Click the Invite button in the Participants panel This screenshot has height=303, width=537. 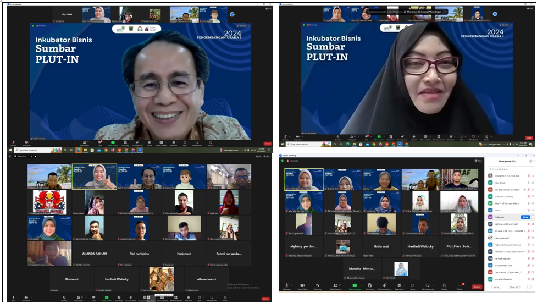click(496, 287)
